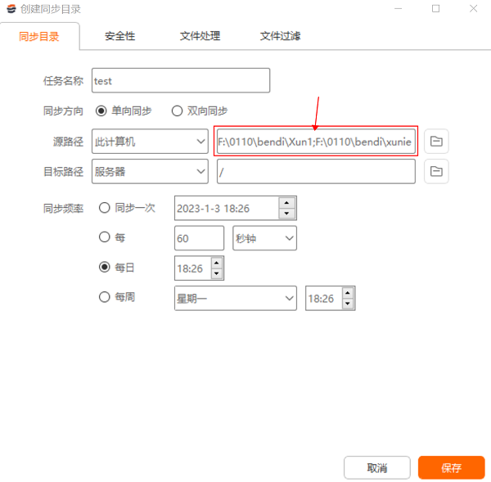Decrease 同步一次 datetime with down arrow

pyautogui.click(x=286, y=214)
